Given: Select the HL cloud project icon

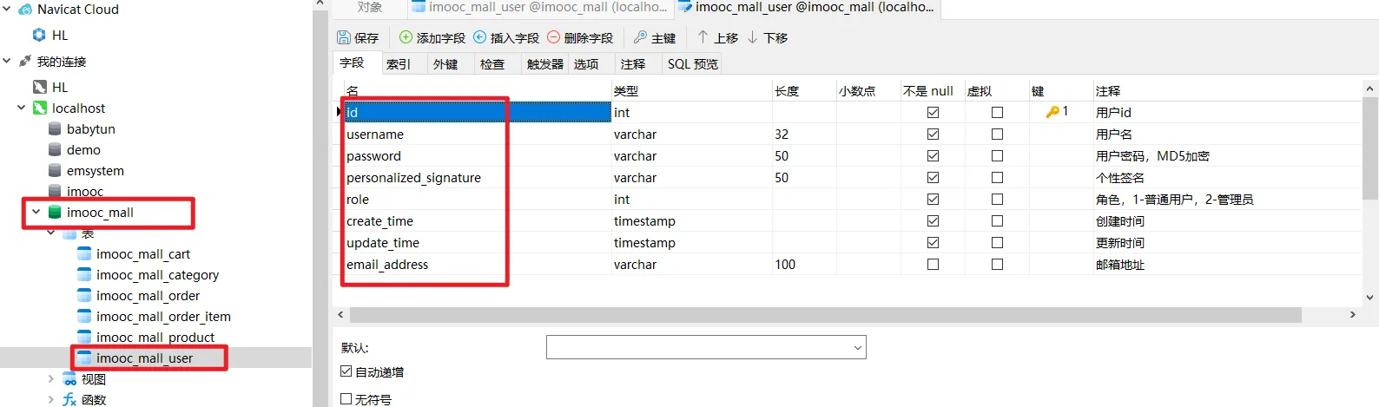Looking at the screenshot, I should coord(39,36).
